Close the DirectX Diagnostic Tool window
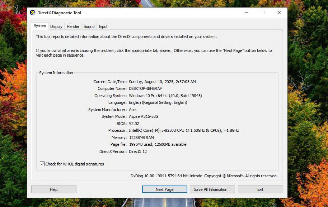This screenshot has width=328, height=207. 279,13
